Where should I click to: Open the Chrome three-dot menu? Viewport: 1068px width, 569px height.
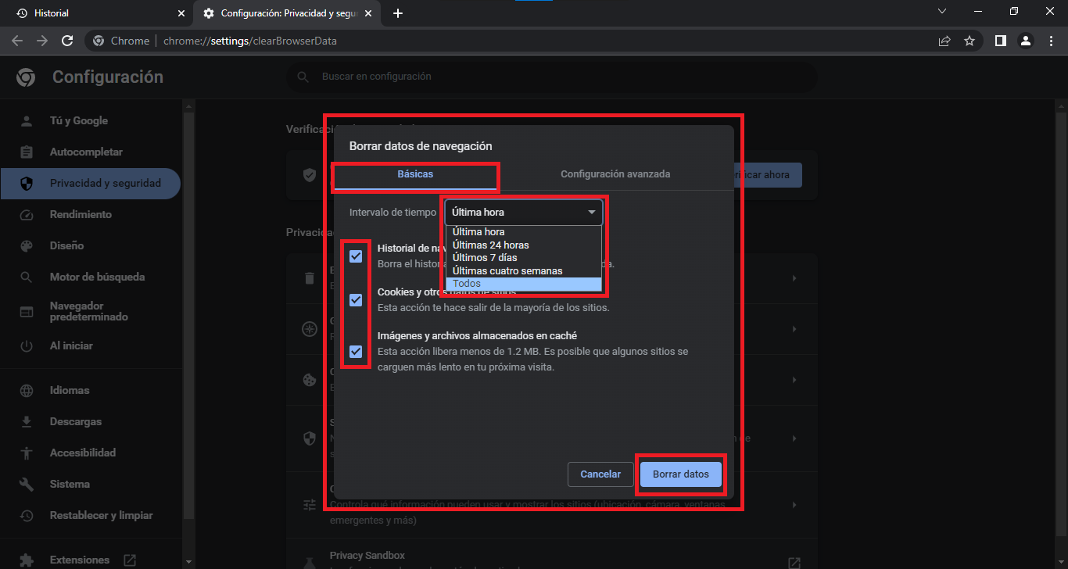click(x=1050, y=41)
